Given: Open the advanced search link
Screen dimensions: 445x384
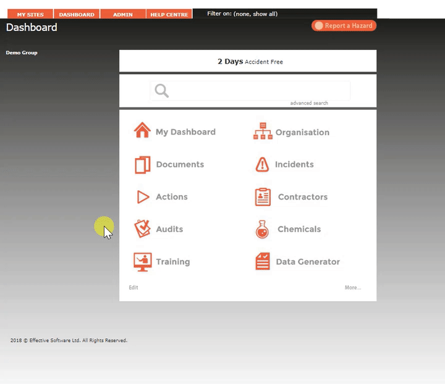Looking at the screenshot, I should 309,103.
